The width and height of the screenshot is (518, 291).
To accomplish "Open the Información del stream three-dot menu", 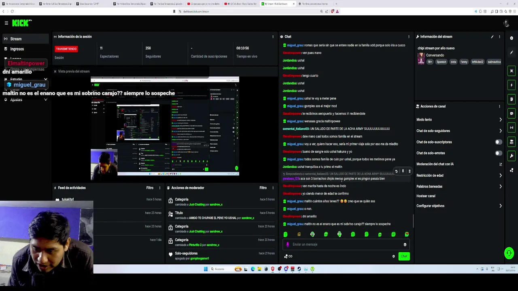I will coord(499,37).
